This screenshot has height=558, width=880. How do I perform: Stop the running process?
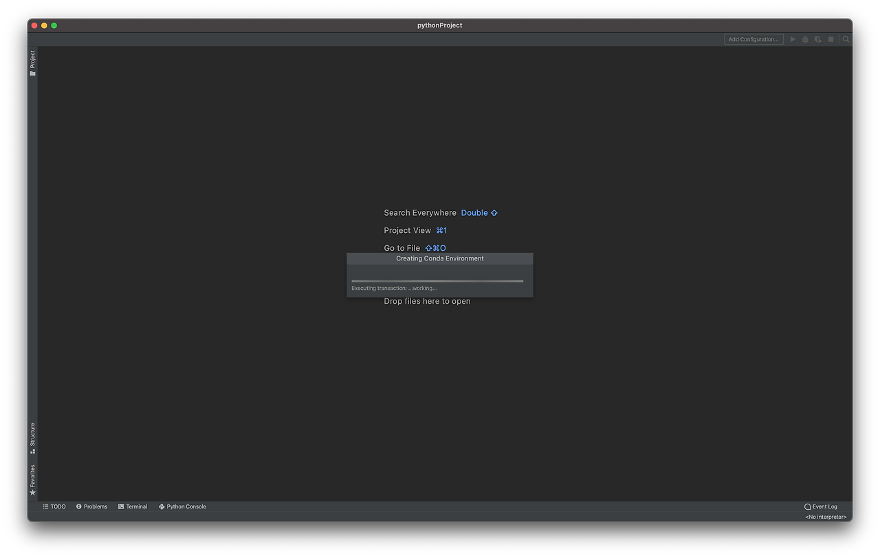[831, 39]
